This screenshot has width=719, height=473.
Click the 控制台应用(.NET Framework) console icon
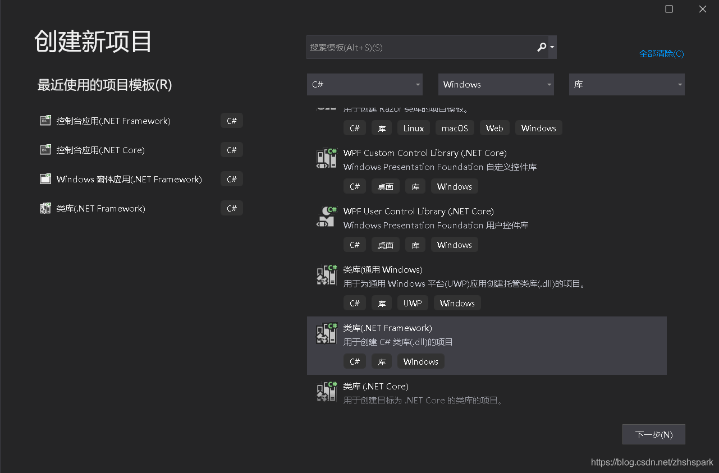[x=45, y=120]
